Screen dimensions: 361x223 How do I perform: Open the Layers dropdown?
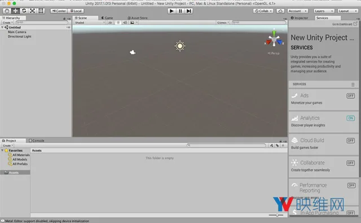(324, 11)
